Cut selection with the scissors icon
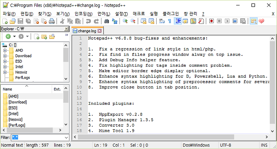This screenshot has height=149, width=277. [62, 21]
